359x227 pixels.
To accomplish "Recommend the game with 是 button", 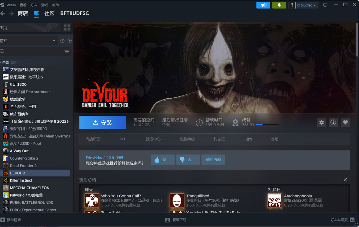I will [163, 160].
